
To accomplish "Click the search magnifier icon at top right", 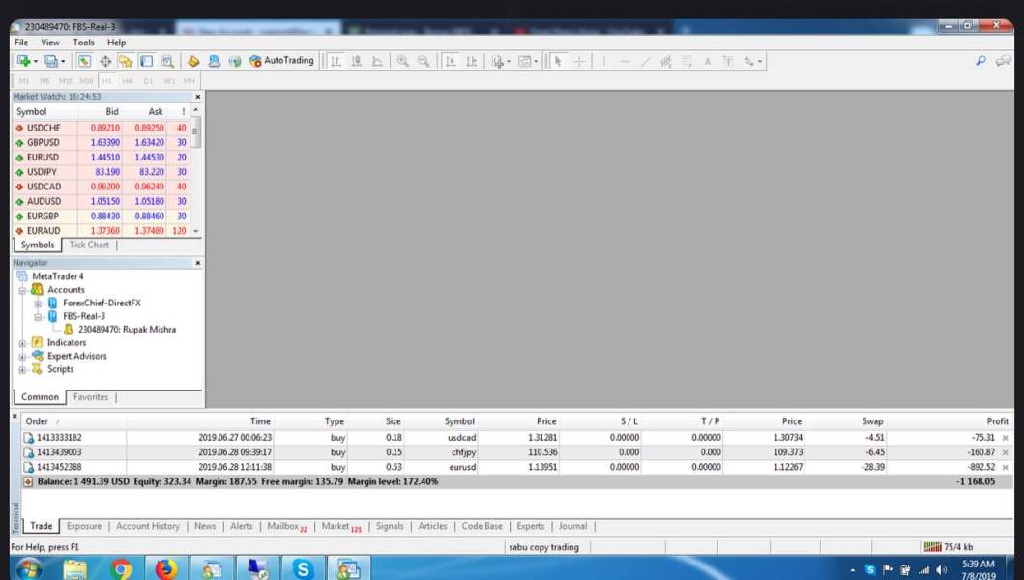I will [981, 61].
